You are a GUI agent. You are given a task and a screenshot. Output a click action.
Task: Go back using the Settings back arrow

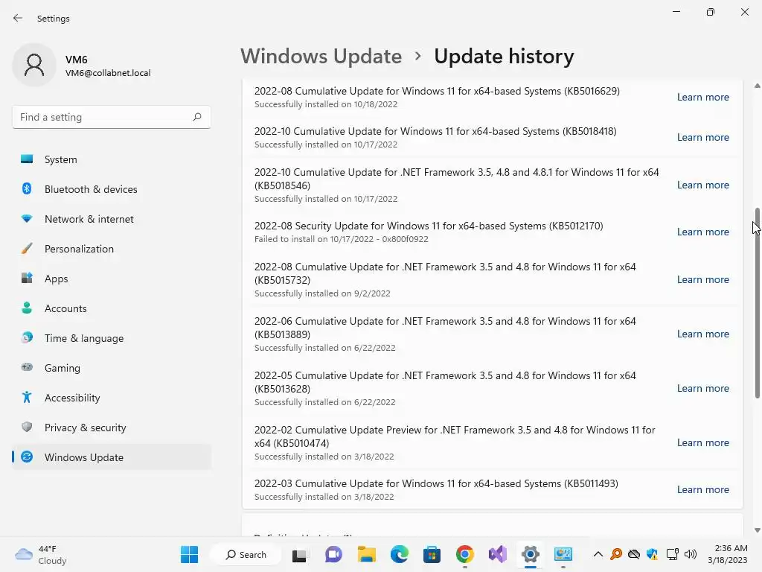click(x=18, y=18)
